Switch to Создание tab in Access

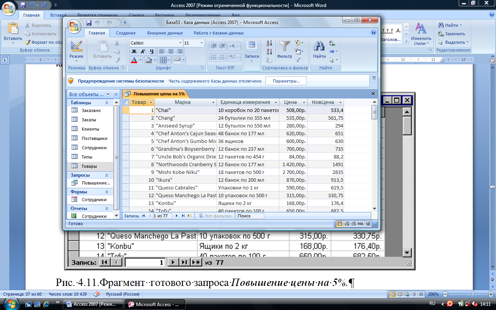[x=126, y=33]
